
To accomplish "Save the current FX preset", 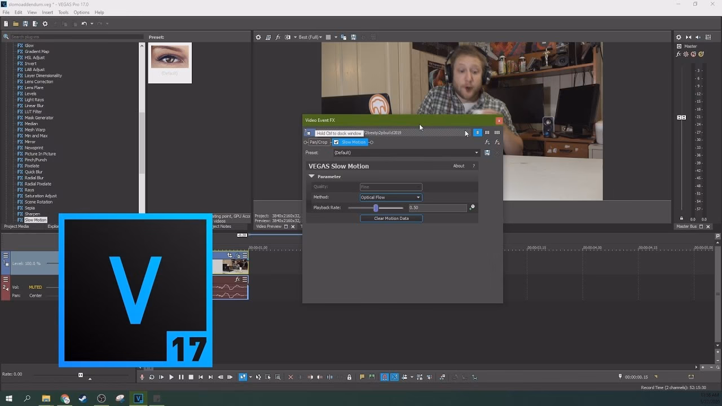I will (x=487, y=153).
